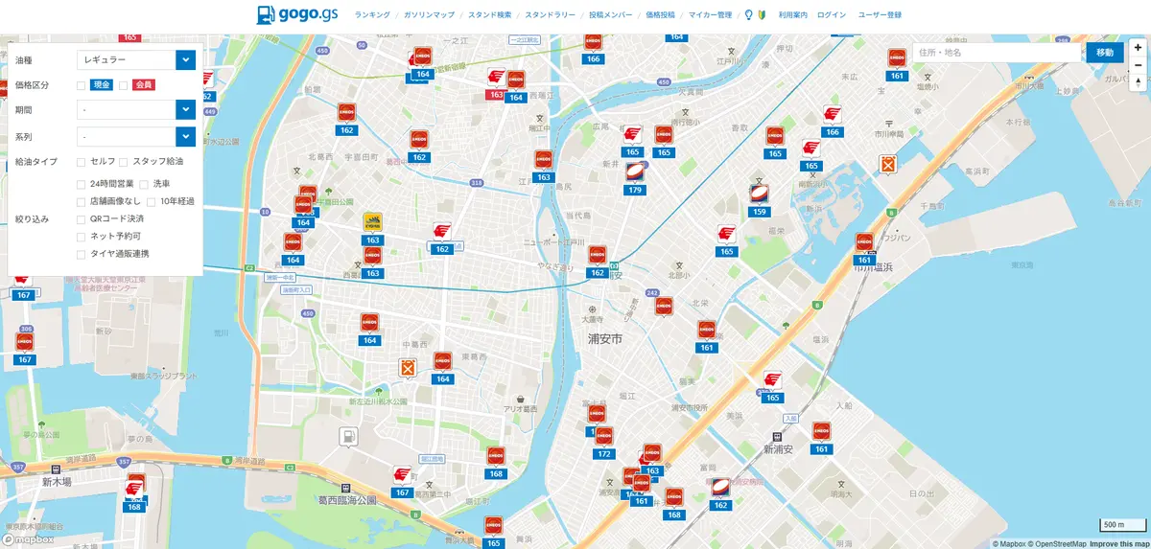Open the 利用案内 link

tap(793, 15)
